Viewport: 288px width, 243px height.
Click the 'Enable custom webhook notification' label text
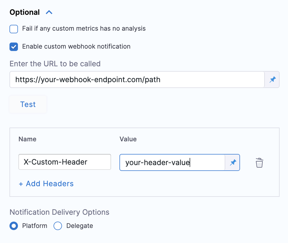pyautogui.click(x=76, y=46)
